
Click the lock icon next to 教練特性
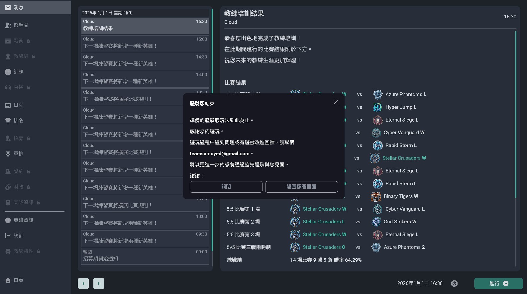[38, 251]
